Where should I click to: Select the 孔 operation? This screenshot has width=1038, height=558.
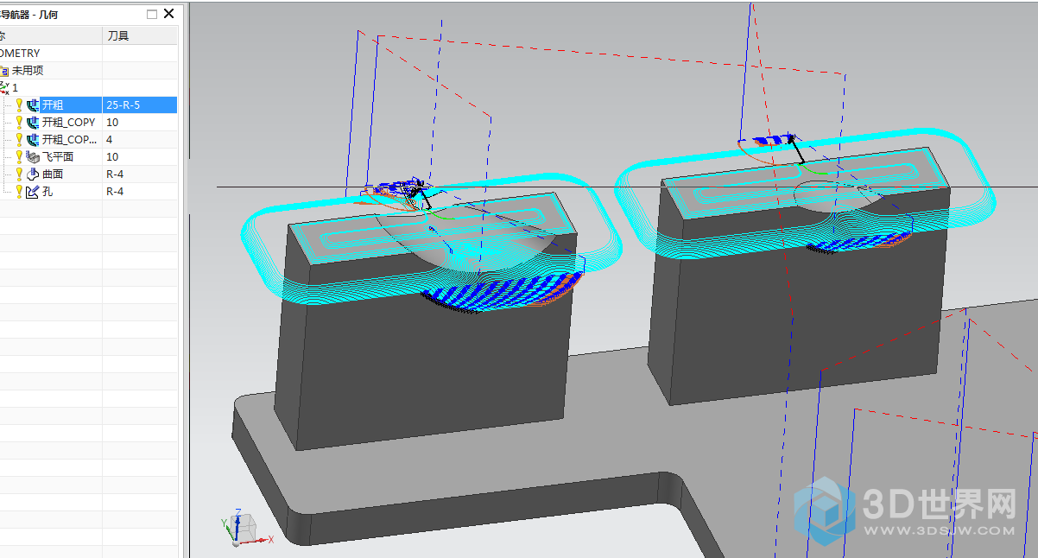click(x=47, y=191)
